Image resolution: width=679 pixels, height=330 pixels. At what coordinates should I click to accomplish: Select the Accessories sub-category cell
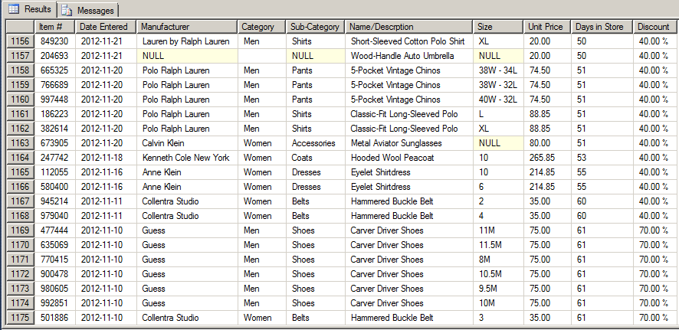point(316,143)
